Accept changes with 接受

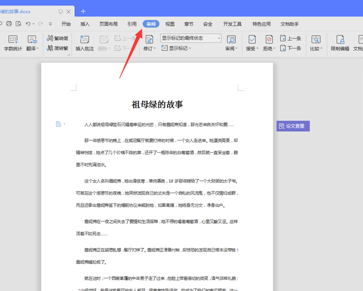pos(252,43)
